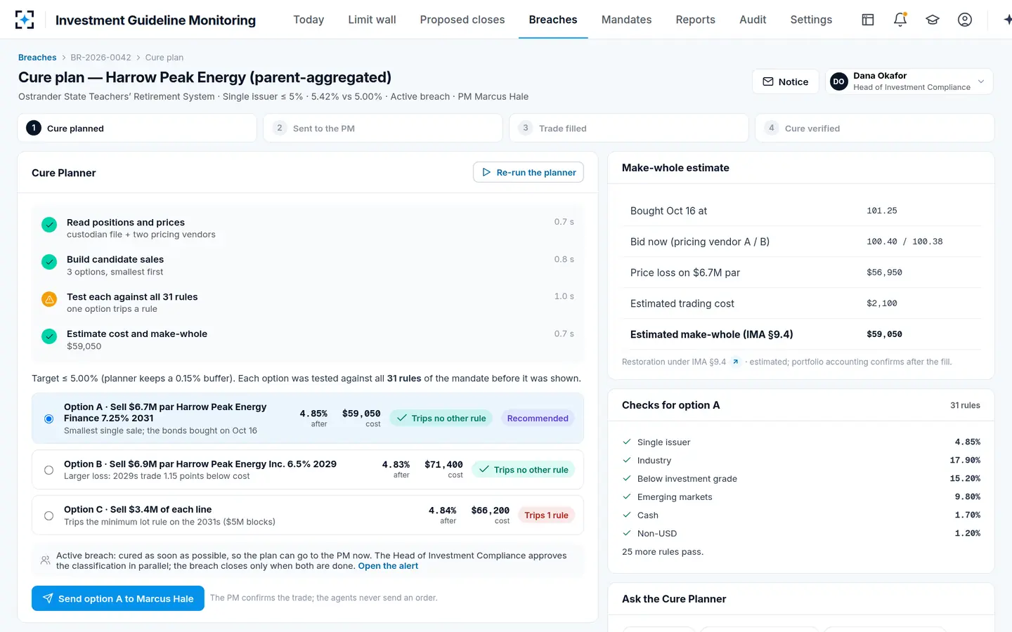The image size is (1012, 632).
Task: Send option A to Marcus Hale
Action: 118,598
